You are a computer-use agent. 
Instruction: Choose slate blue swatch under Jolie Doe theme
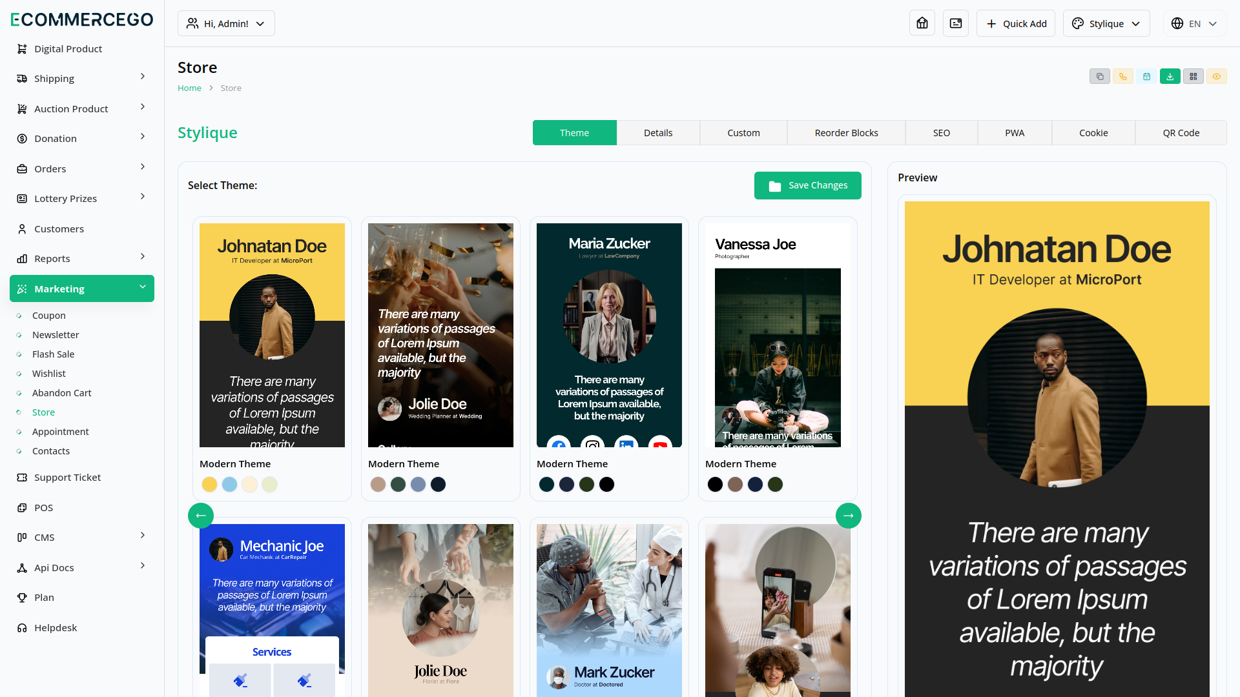click(x=418, y=484)
